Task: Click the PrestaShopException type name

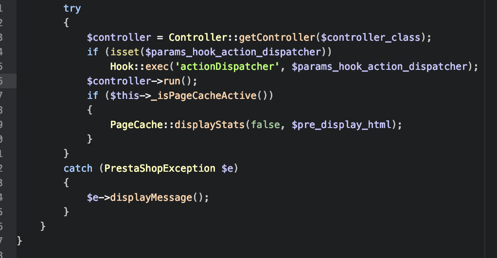Action: (x=160, y=168)
